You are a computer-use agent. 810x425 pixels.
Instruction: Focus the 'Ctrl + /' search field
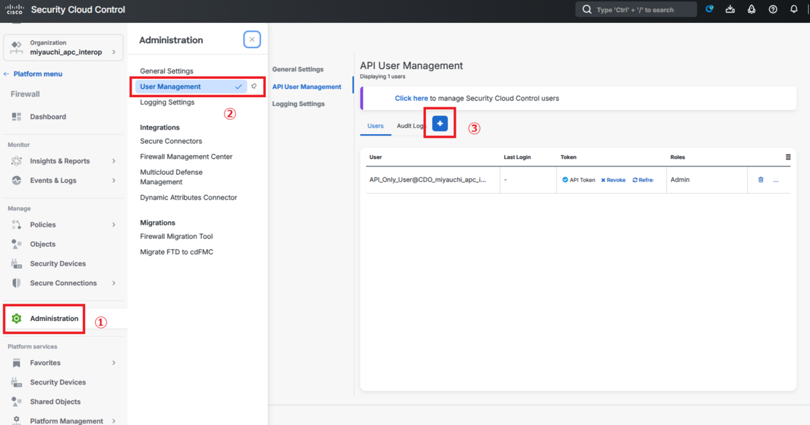(637, 9)
